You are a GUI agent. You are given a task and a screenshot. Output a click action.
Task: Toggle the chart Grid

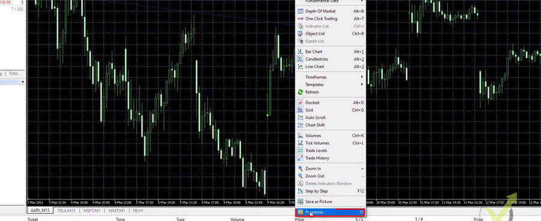(x=331, y=110)
